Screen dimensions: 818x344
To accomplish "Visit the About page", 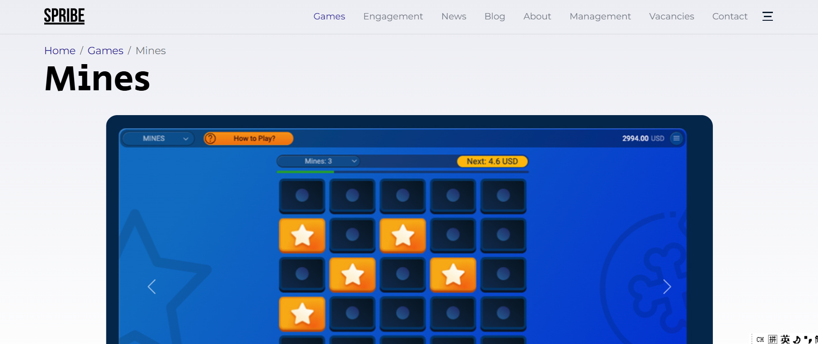I will point(537,16).
